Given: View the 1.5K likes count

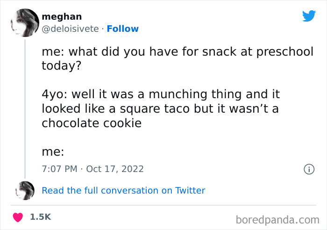Looking at the screenshot, I should coord(40,217).
